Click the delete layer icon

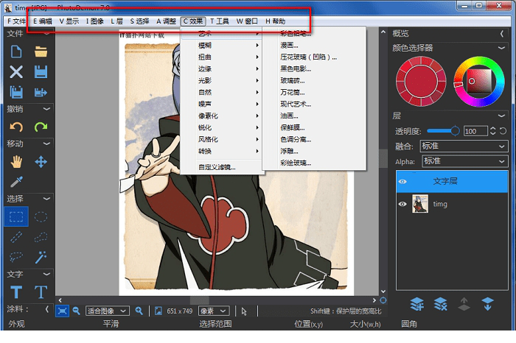point(440,304)
